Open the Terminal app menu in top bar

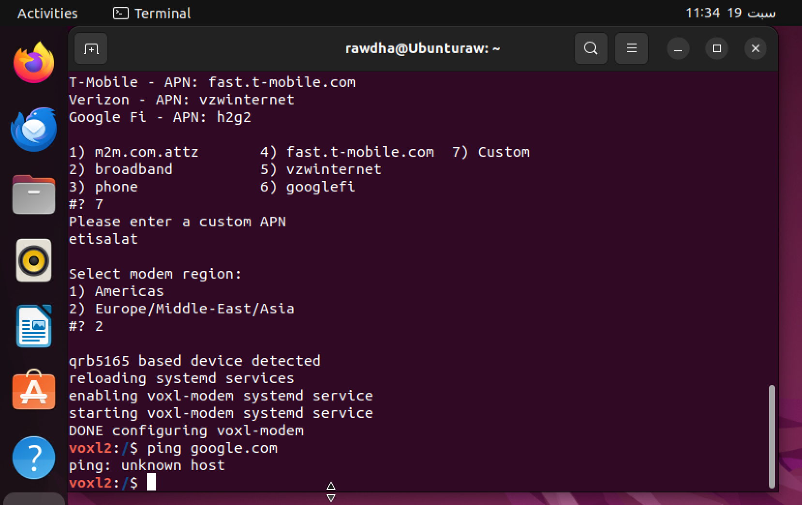click(x=152, y=13)
